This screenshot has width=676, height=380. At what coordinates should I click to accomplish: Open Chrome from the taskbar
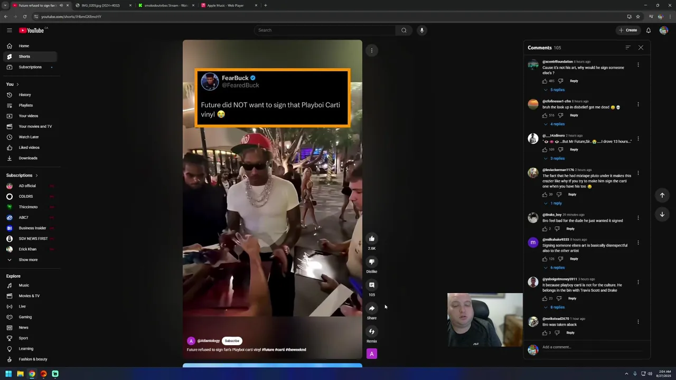point(32,374)
